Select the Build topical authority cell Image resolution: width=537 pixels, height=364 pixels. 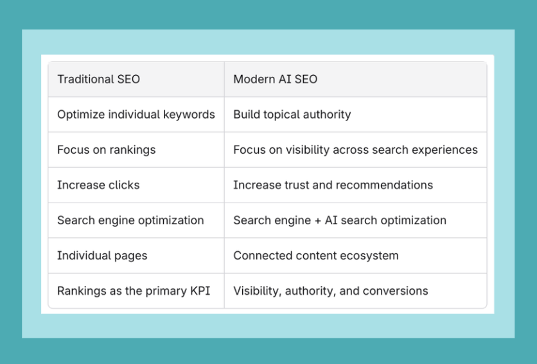355,115
